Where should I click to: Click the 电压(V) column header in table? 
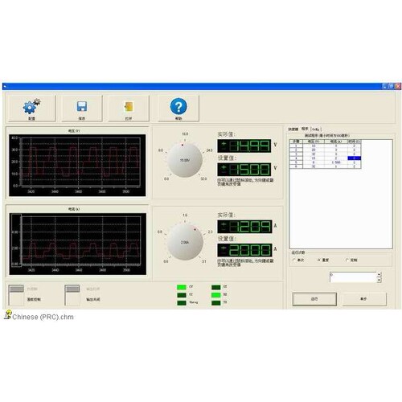(x=314, y=142)
